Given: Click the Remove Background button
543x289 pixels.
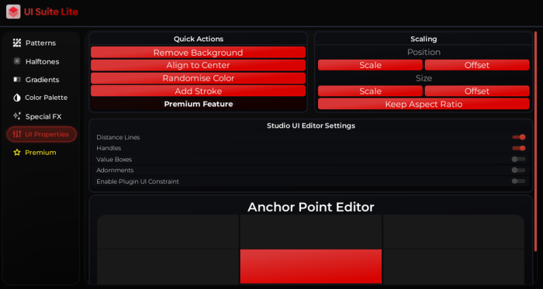Looking at the screenshot, I should click(198, 53).
